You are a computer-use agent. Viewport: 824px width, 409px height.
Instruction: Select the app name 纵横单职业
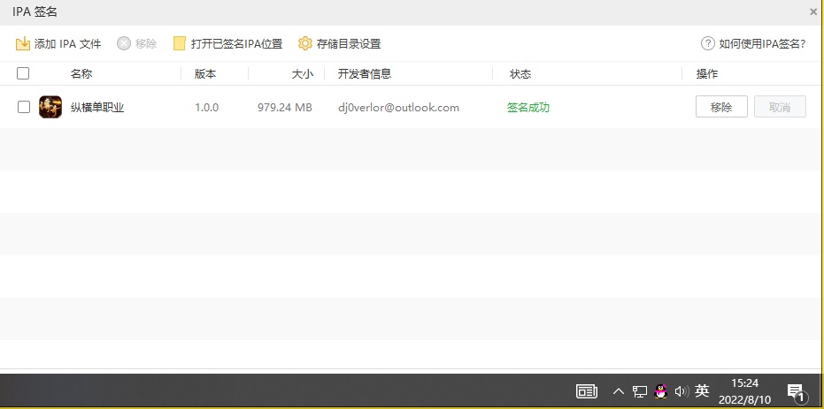[x=97, y=108]
